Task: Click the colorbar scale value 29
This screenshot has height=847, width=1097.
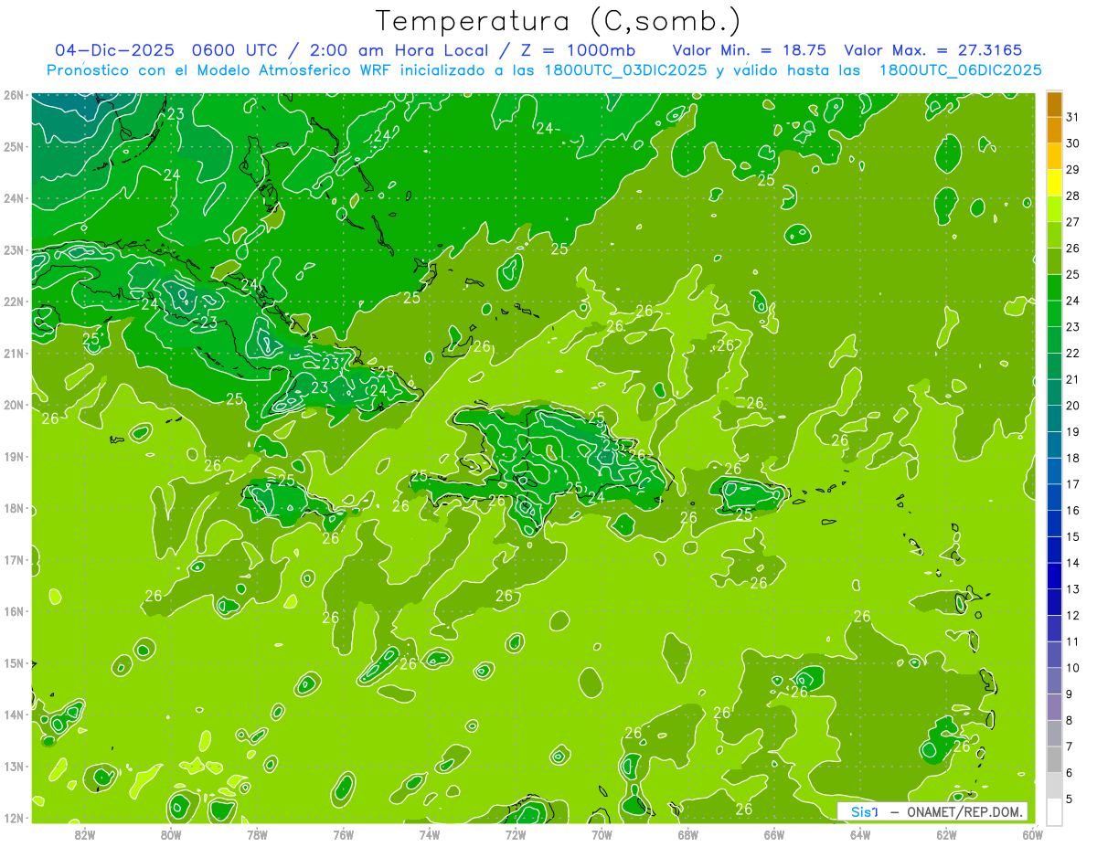Action: coord(1073,170)
